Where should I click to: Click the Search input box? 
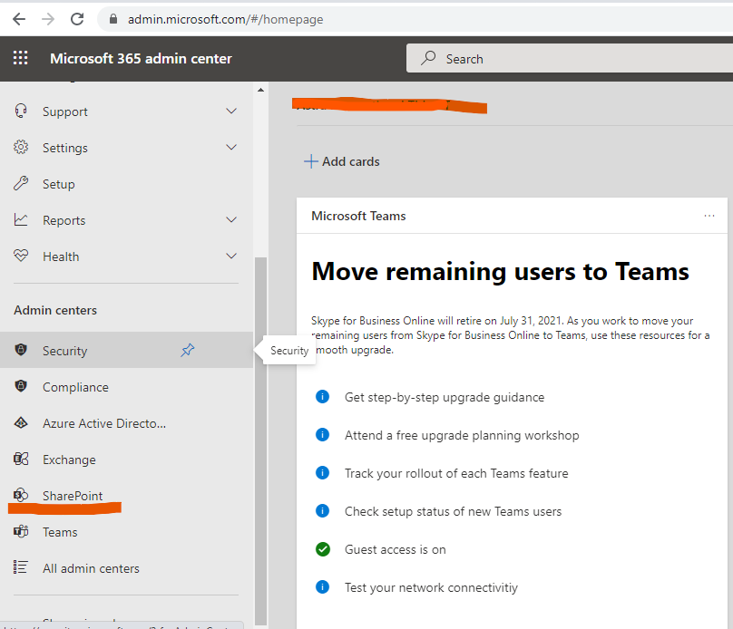[x=570, y=58]
